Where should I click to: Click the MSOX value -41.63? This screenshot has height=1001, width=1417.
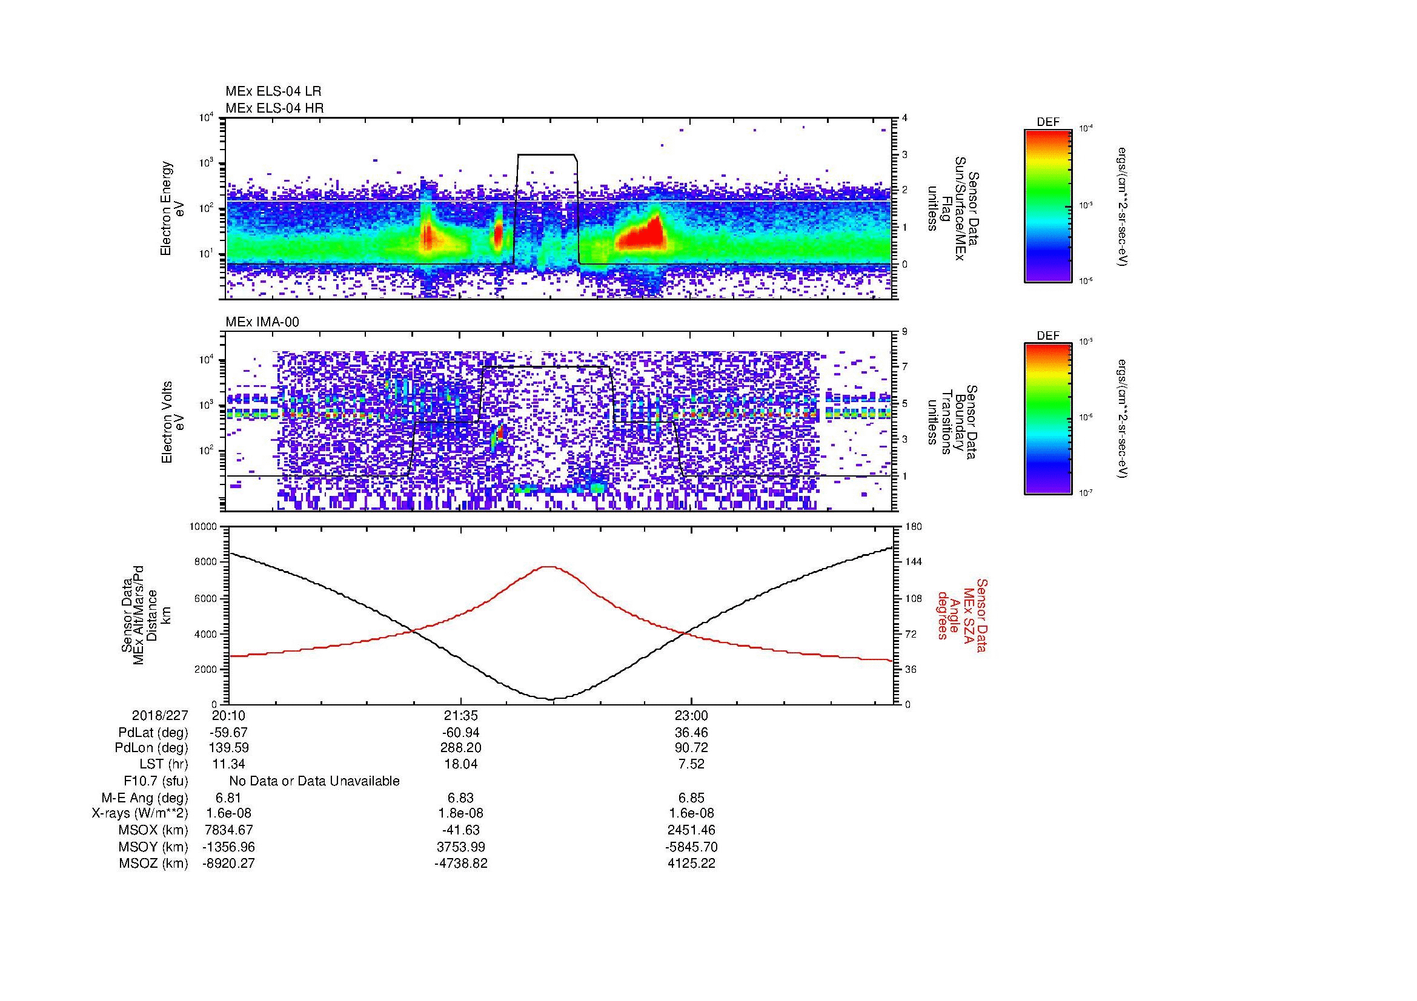(460, 830)
